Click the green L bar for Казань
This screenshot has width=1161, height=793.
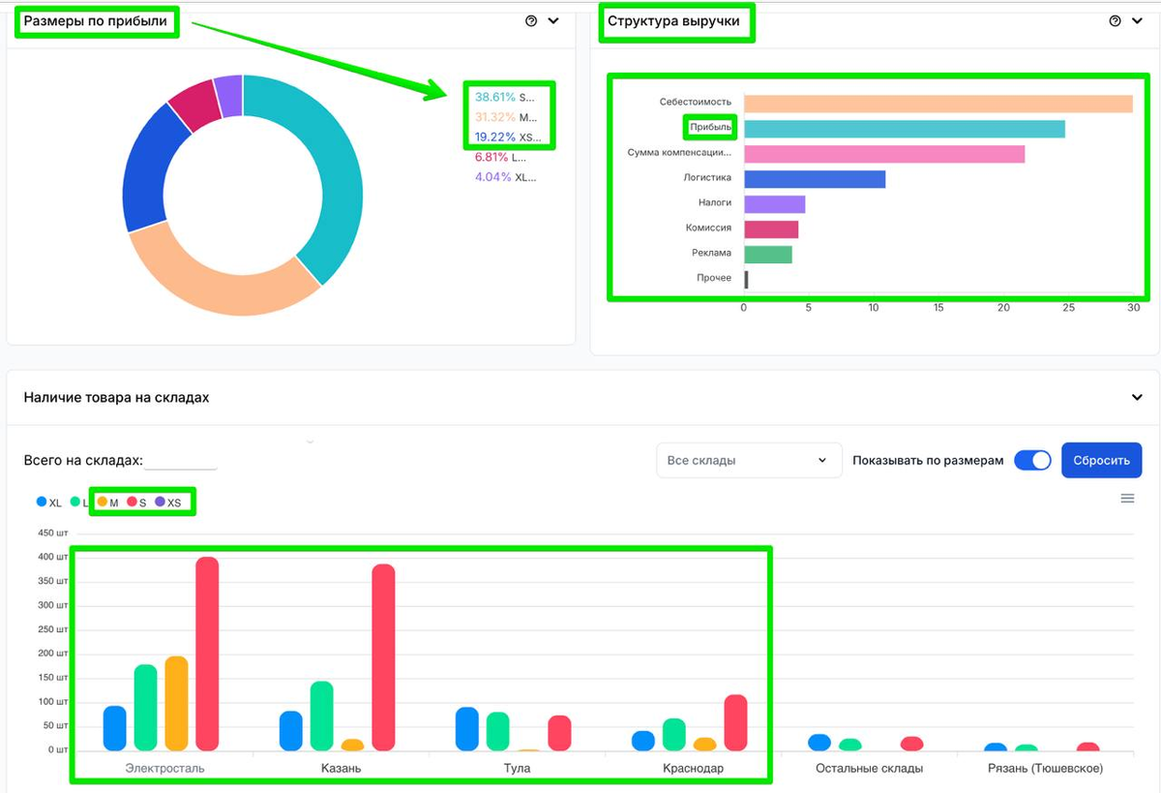click(321, 716)
